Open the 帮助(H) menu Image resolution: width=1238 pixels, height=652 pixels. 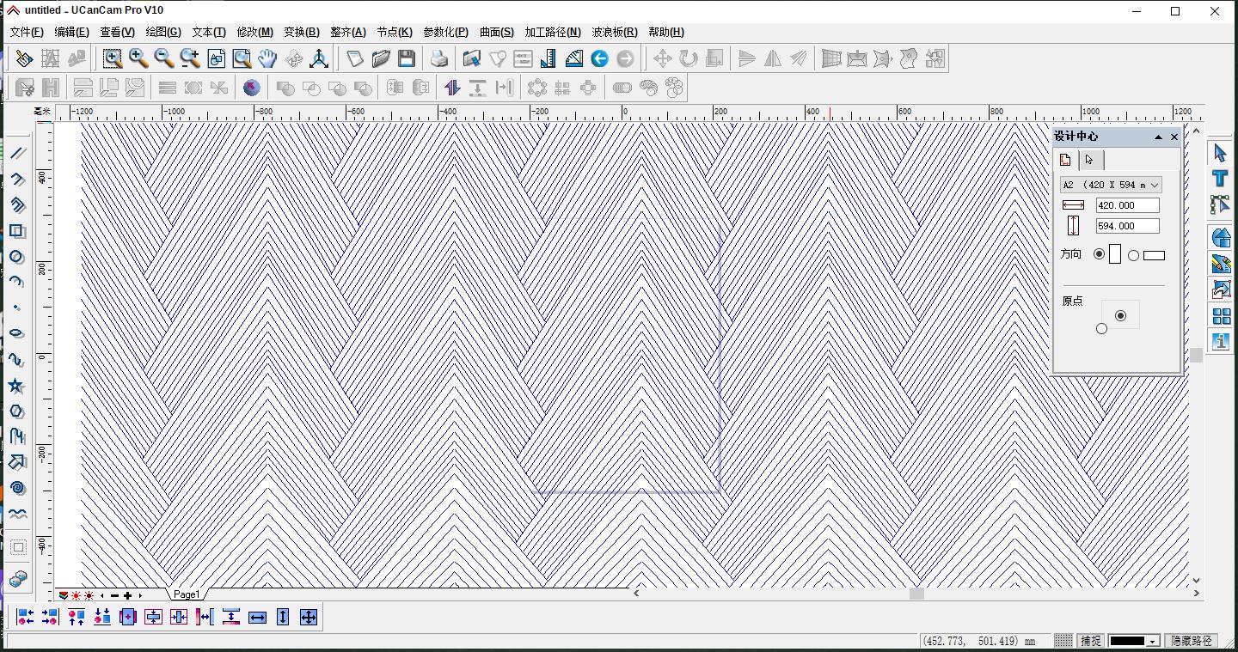click(x=666, y=32)
